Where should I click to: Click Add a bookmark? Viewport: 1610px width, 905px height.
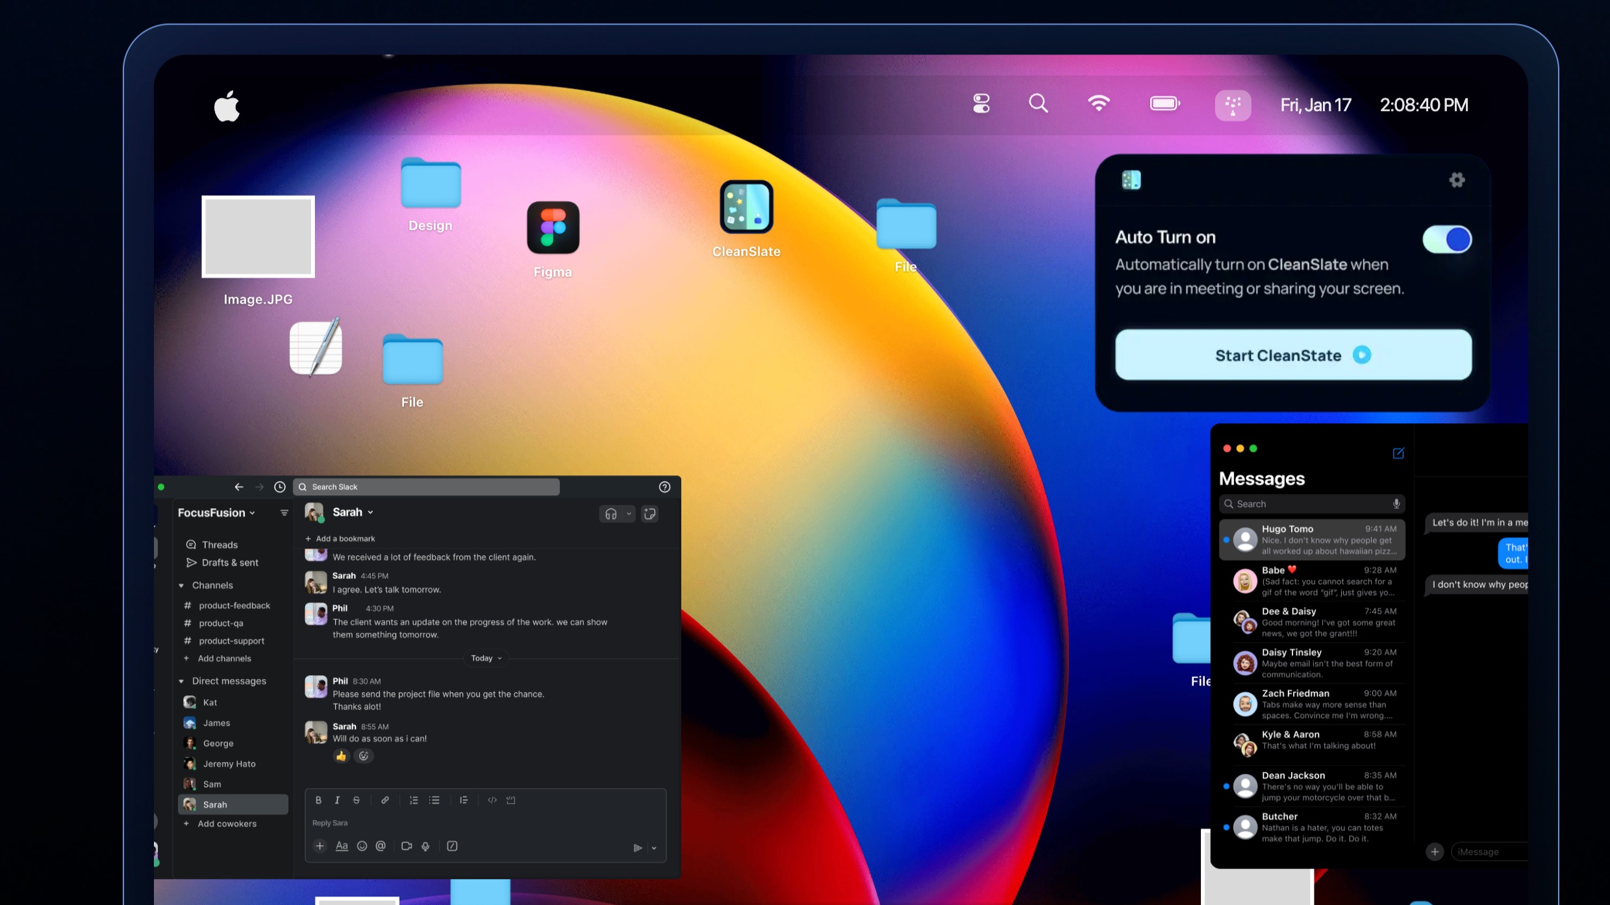point(340,539)
